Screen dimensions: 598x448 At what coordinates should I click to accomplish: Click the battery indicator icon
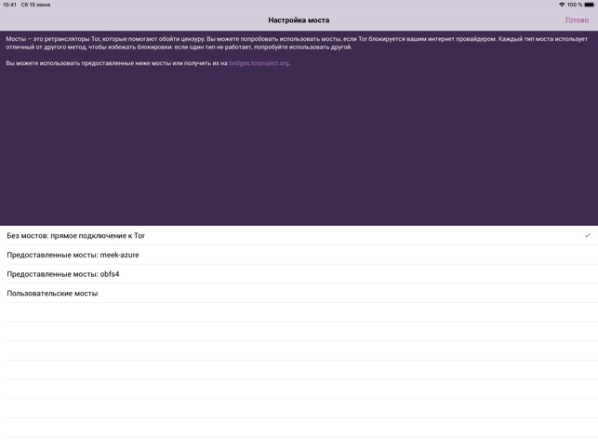(x=589, y=5)
